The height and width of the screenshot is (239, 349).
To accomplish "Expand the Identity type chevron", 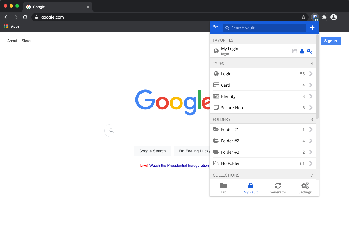I will [x=311, y=96].
